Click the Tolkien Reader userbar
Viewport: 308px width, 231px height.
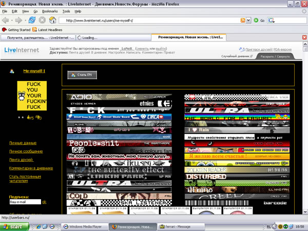[237, 170]
